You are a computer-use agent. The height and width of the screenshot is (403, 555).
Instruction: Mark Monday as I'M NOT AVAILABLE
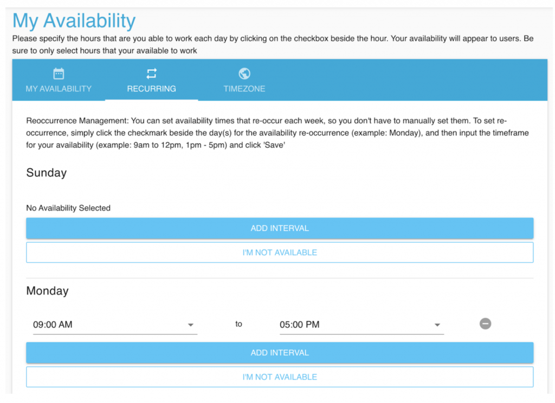coord(280,377)
